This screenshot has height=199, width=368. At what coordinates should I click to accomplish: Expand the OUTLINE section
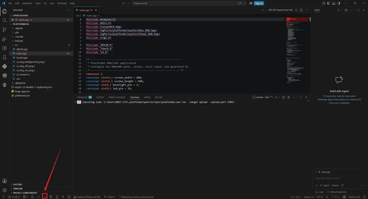point(41,184)
